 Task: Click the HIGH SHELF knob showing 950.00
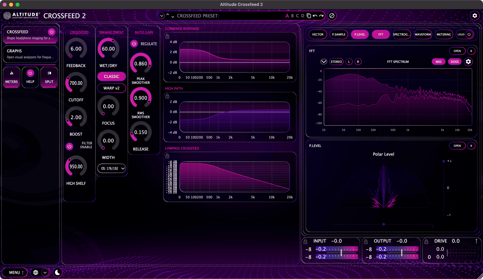pos(76,167)
